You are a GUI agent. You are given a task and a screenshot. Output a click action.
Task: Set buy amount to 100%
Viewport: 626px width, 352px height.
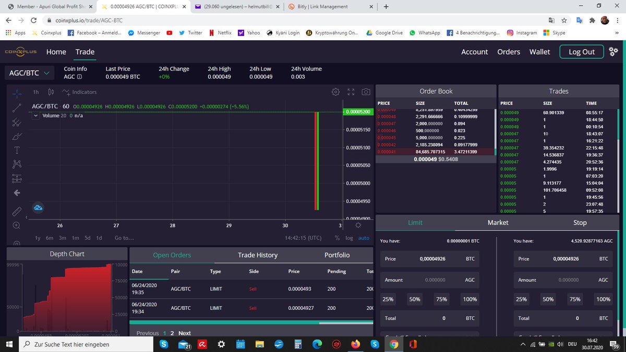pyautogui.click(x=470, y=299)
